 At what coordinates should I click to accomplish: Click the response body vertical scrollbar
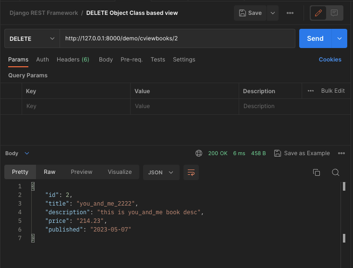pos(344,212)
